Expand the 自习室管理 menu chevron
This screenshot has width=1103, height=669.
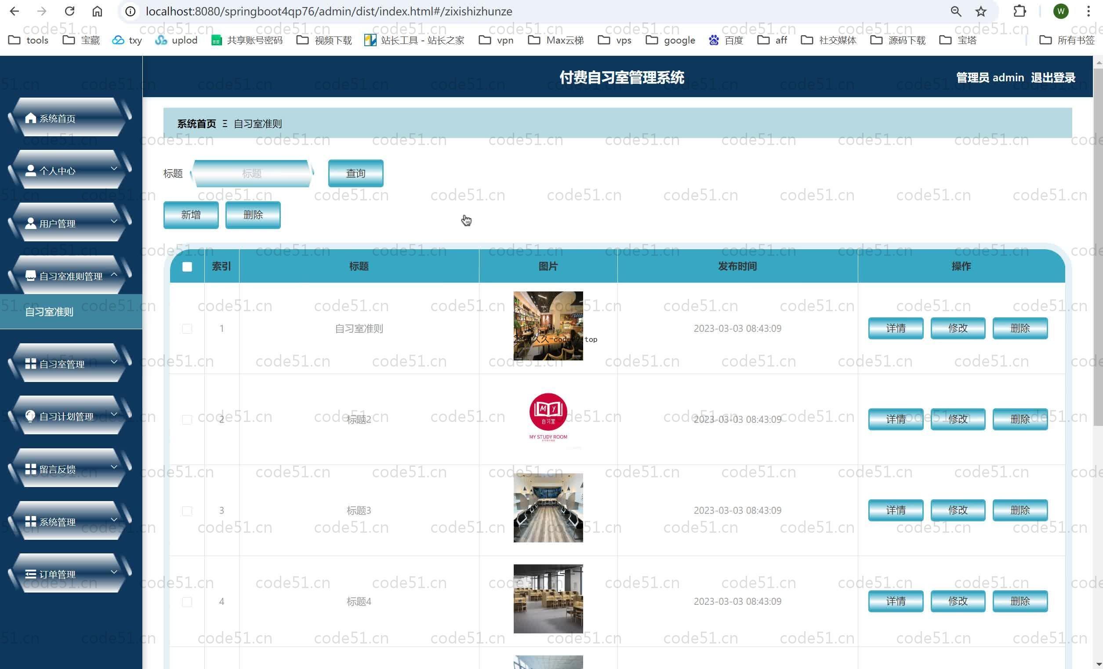(x=114, y=362)
